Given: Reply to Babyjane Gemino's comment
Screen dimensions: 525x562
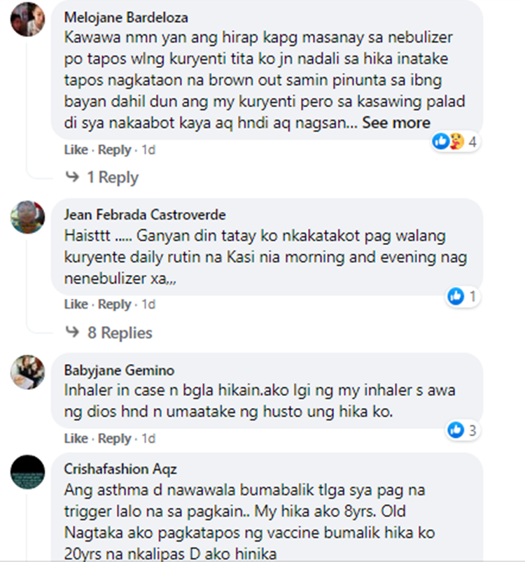Looking at the screenshot, I should [115, 438].
